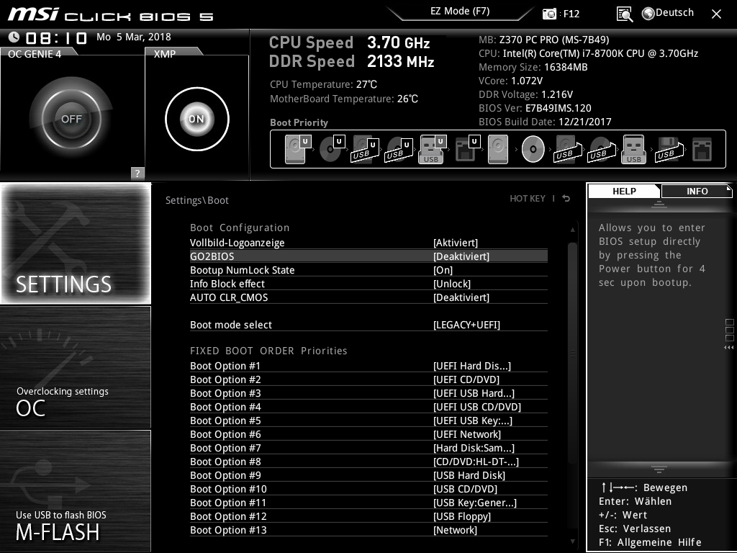Click the grip handle below the help text
This screenshot has height=553, width=737.
659,469
